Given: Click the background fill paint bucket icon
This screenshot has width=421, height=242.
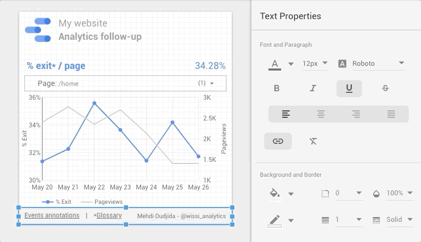Looking at the screenshot, I should (275, 193).
